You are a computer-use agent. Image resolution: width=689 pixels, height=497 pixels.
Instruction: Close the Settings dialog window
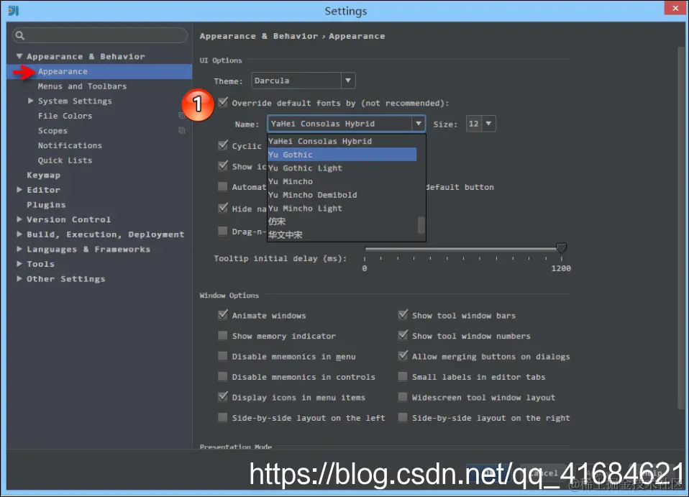pos(675,8)
